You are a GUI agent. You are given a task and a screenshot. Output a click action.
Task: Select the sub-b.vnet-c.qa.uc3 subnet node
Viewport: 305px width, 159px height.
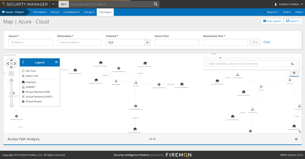(237, 74)
